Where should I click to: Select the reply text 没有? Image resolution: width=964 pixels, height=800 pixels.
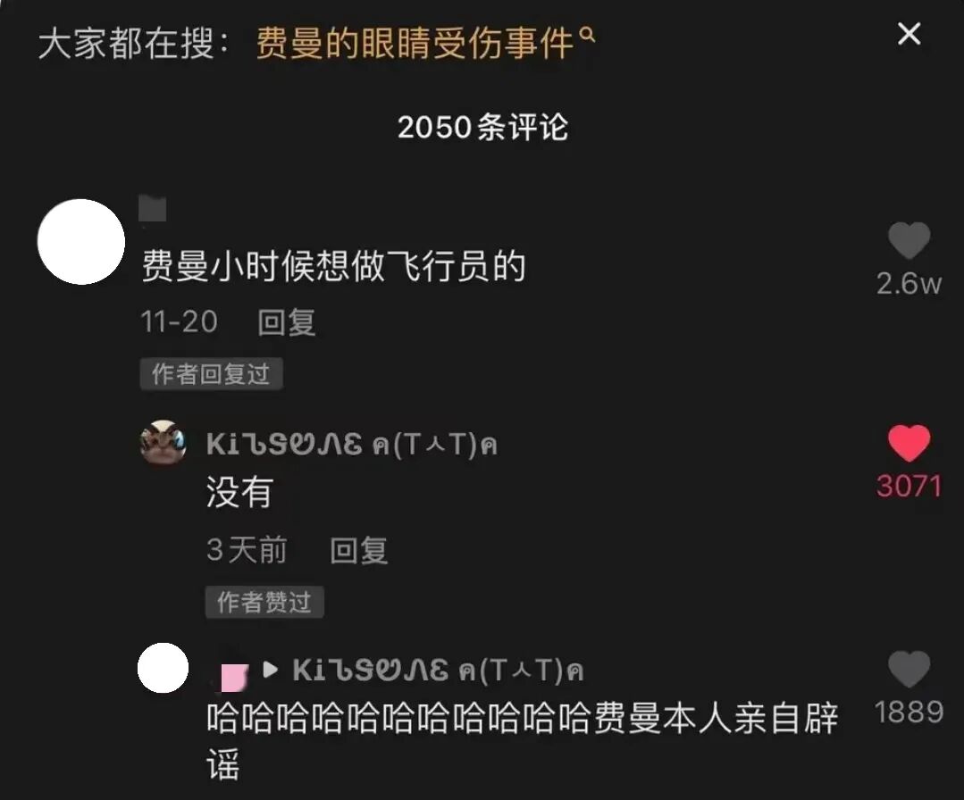point(239,492)
